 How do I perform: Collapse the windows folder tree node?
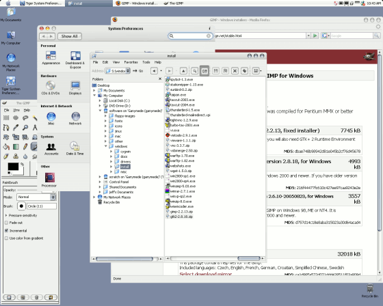(106, 146)
